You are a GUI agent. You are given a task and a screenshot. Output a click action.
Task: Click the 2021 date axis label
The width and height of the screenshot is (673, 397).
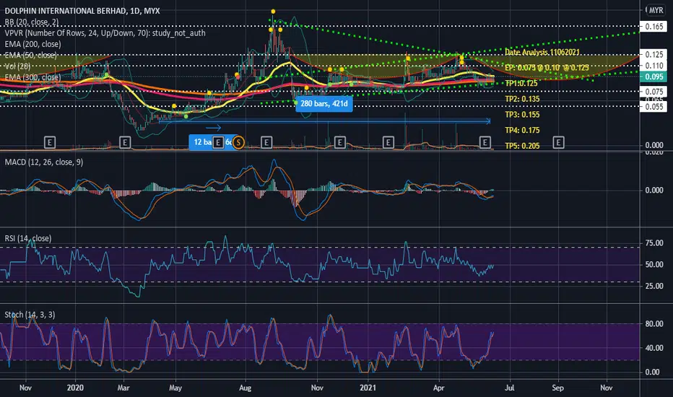pos(368,388)
